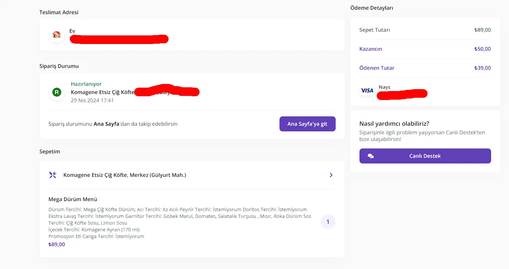Image resolution: width=509 pixels, height=269 pixels.
Task: Click the Visa card logo
Action: [367, 90]
